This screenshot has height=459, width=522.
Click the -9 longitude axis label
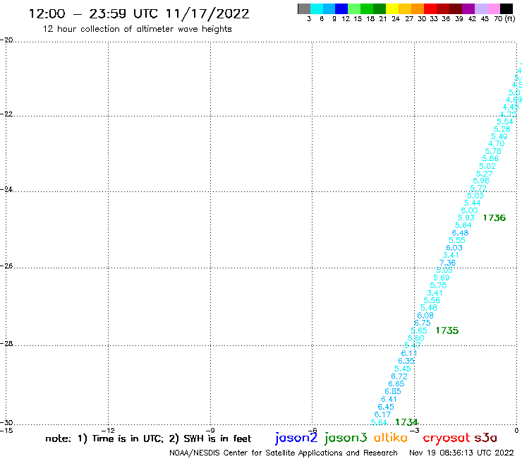click(210, 430)
